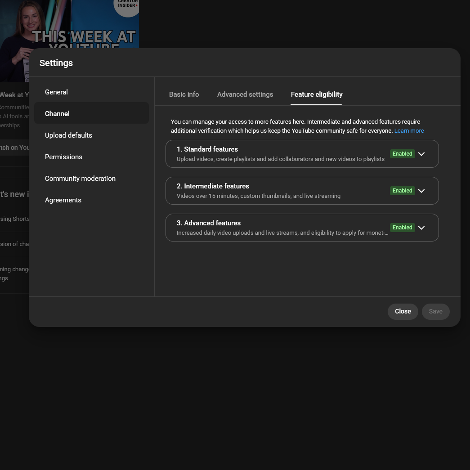Click the Enabled badge for Standard features

click(402, 154)
